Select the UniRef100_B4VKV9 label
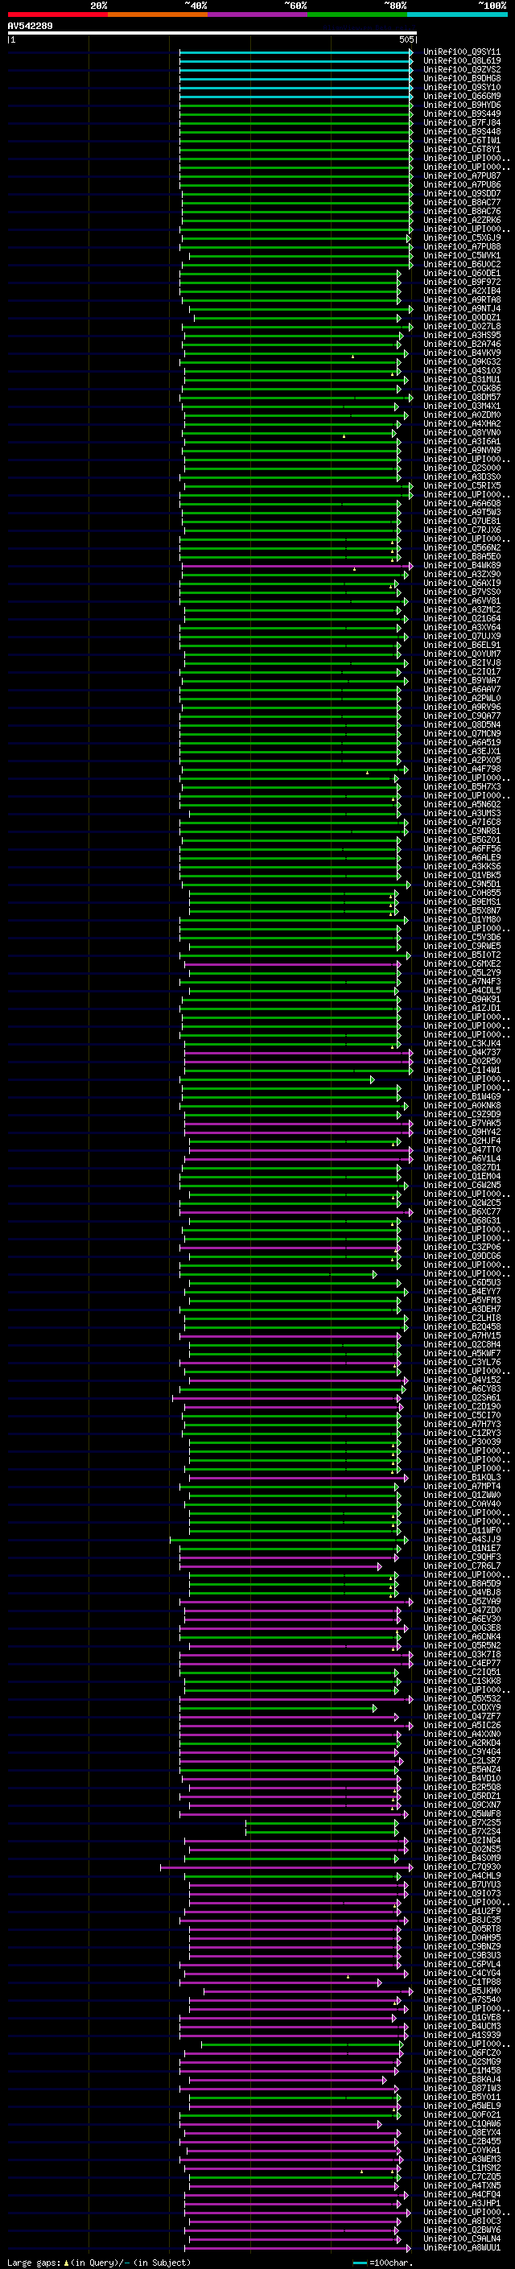 click(461, 353)
